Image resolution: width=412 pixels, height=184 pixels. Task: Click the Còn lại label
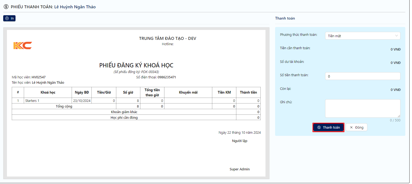click(x=286, y=89)
